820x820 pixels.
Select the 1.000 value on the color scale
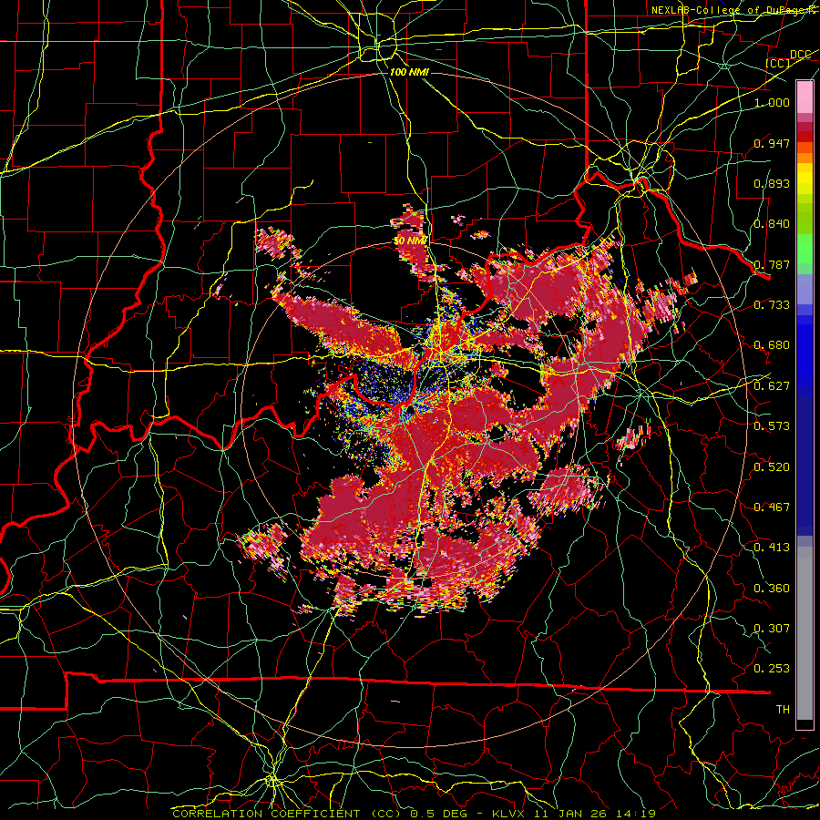[772, 102]
